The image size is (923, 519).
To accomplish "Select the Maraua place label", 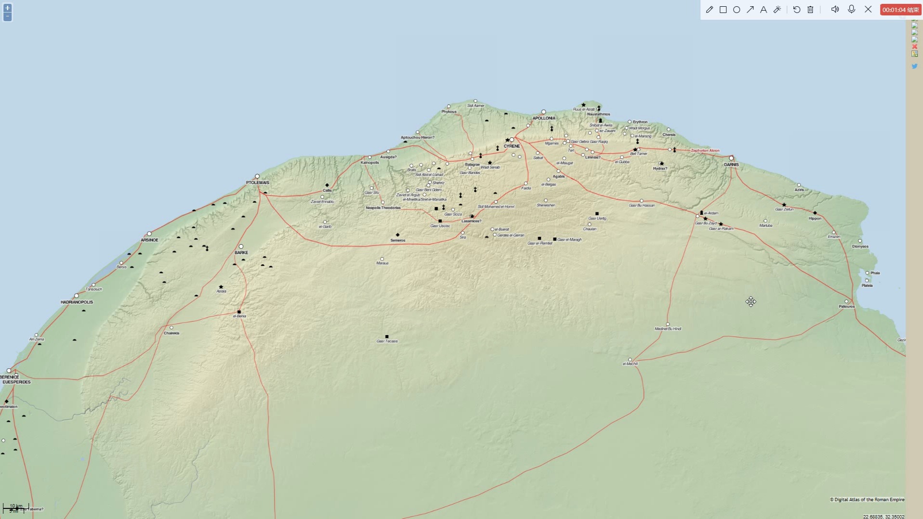I will [x=382, y=263].
